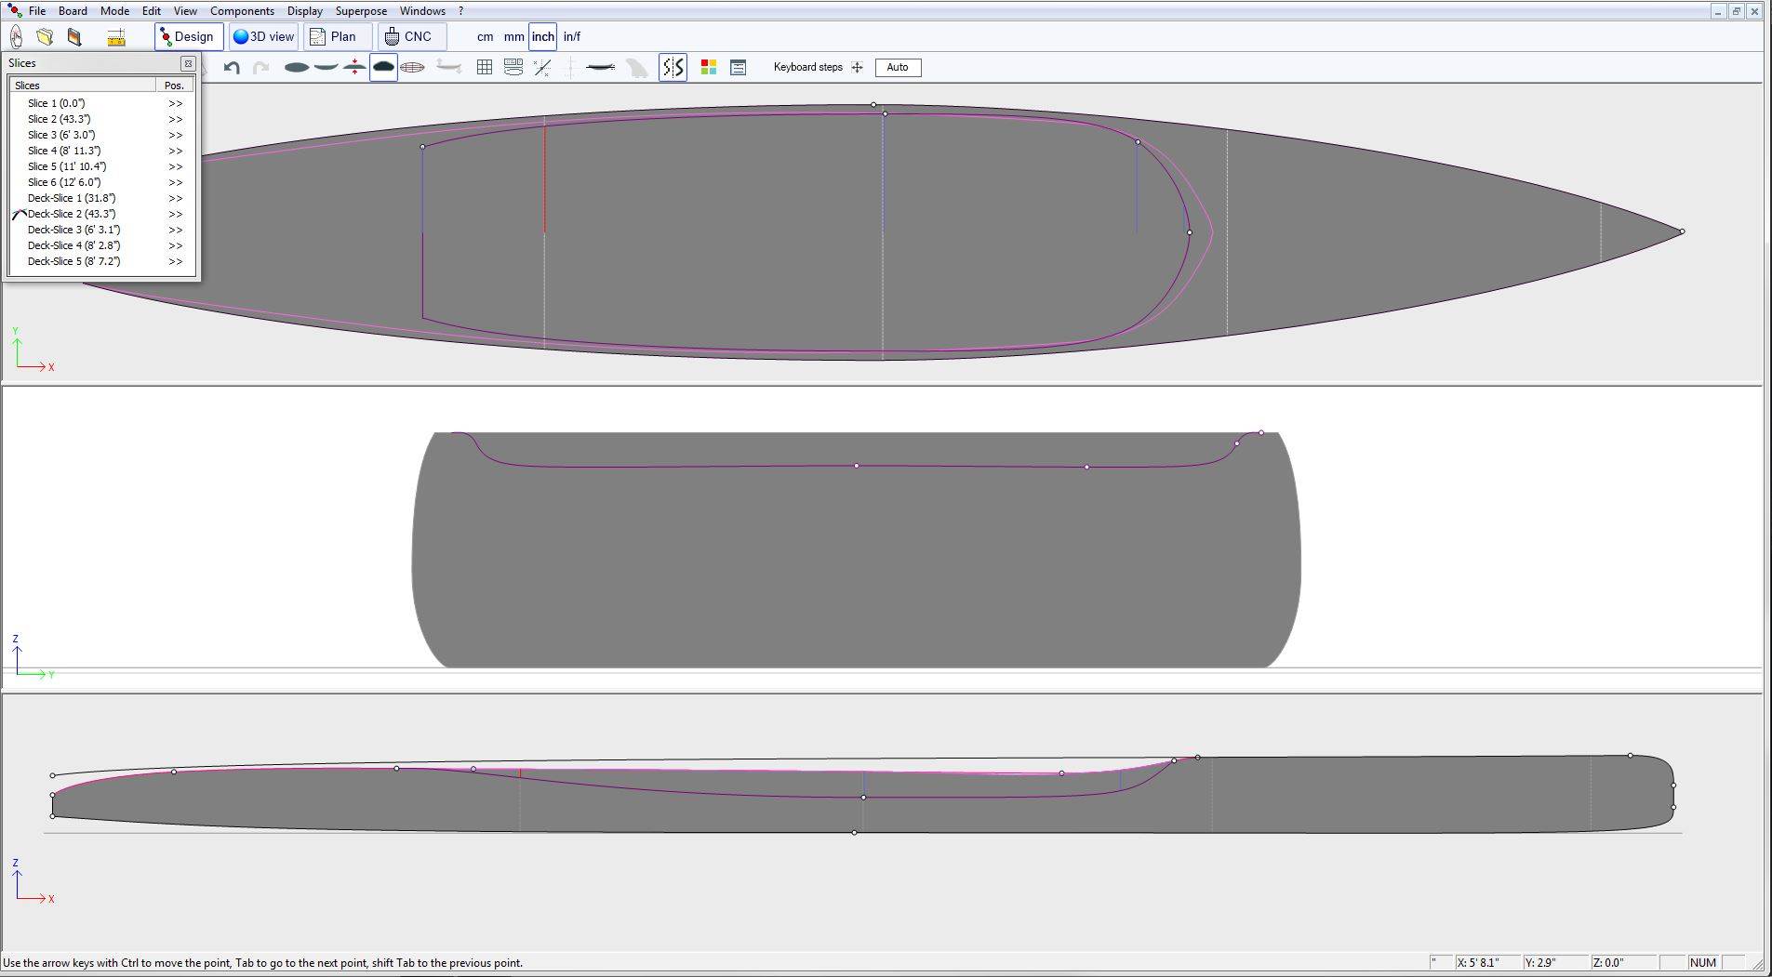The width and height of the screenshot is (1772, 977).
Task: Expand position arrows for Slice 3
Action: (x=175, y=136)
